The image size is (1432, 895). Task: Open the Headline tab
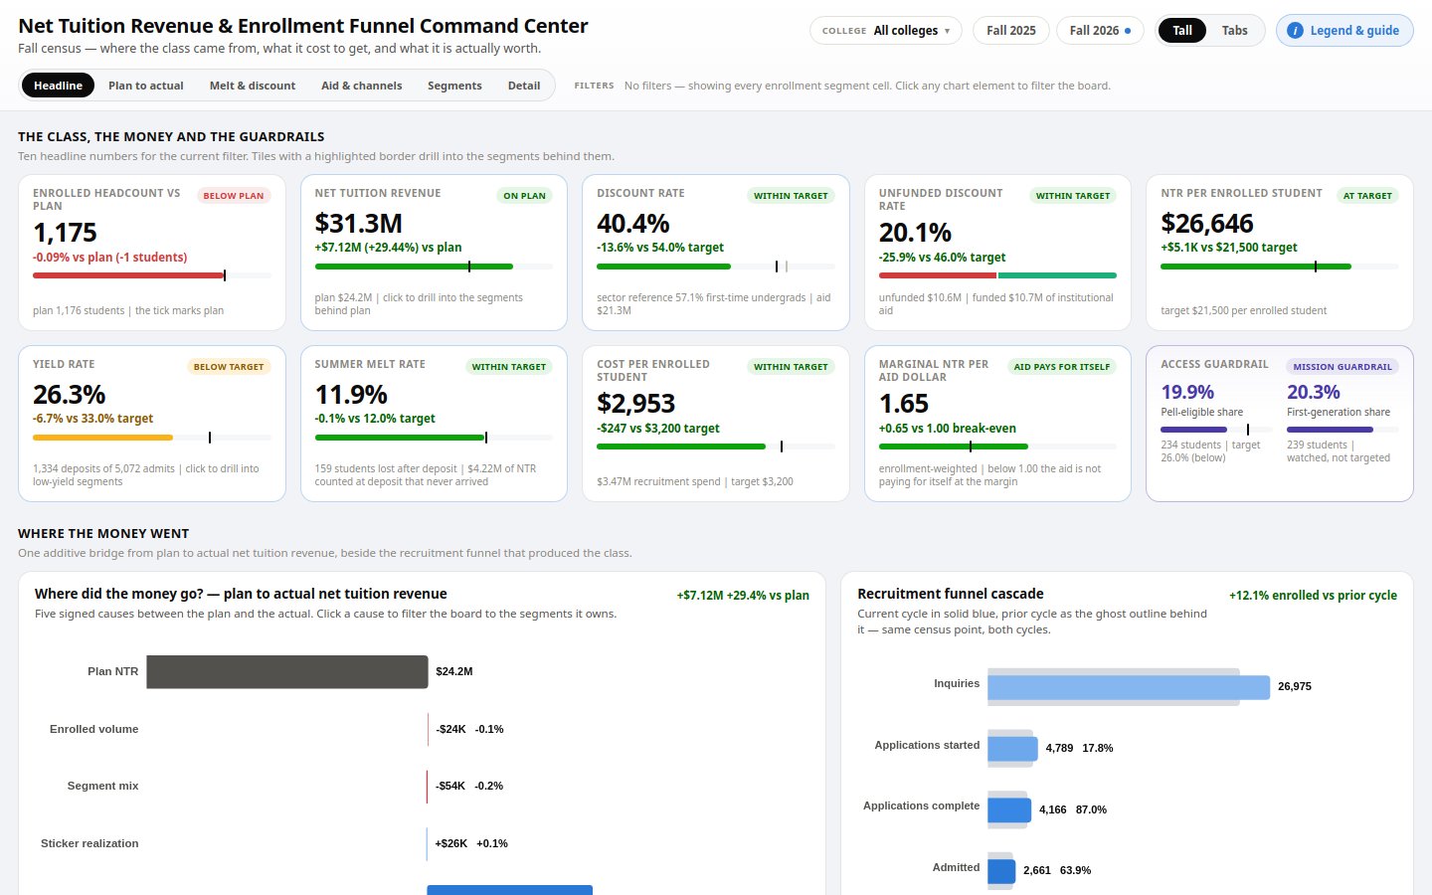click(x=58, y=86)
